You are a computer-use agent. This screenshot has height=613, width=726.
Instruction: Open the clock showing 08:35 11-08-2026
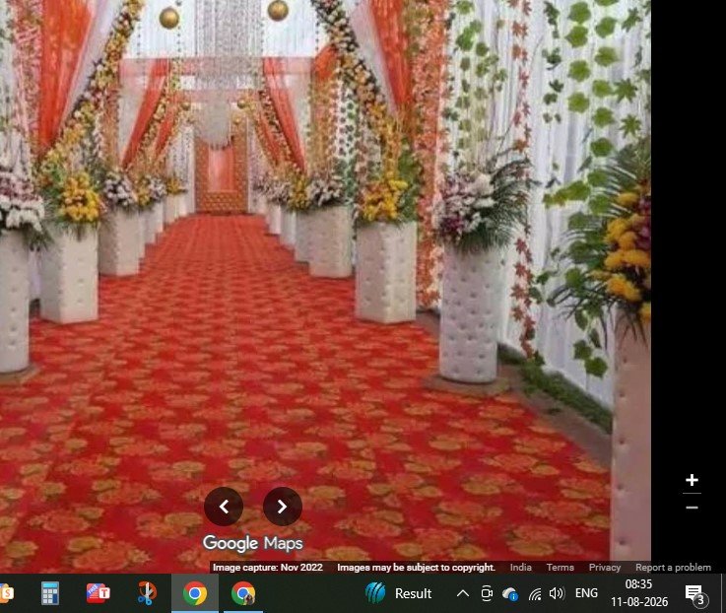(639, 593)
